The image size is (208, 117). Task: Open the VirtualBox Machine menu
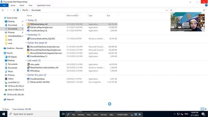point(81,115)
